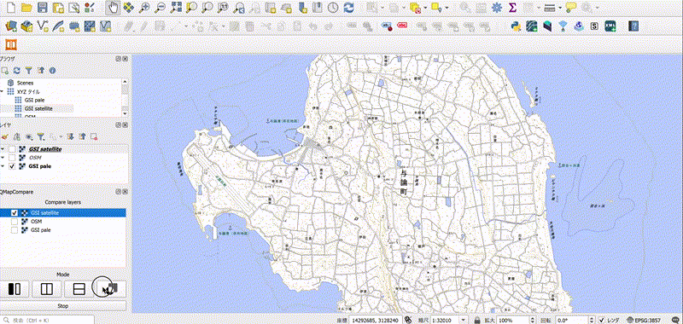Click Manage Map Themes eye icon
This screenshot has height=324, width=683.
[x=29, y=136]
